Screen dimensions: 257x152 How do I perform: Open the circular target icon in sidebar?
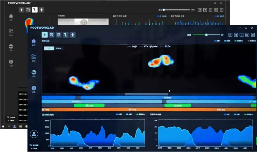point(34,73)
